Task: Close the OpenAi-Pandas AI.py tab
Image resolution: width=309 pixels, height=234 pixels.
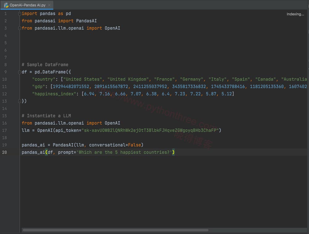Action: point(49,5)
